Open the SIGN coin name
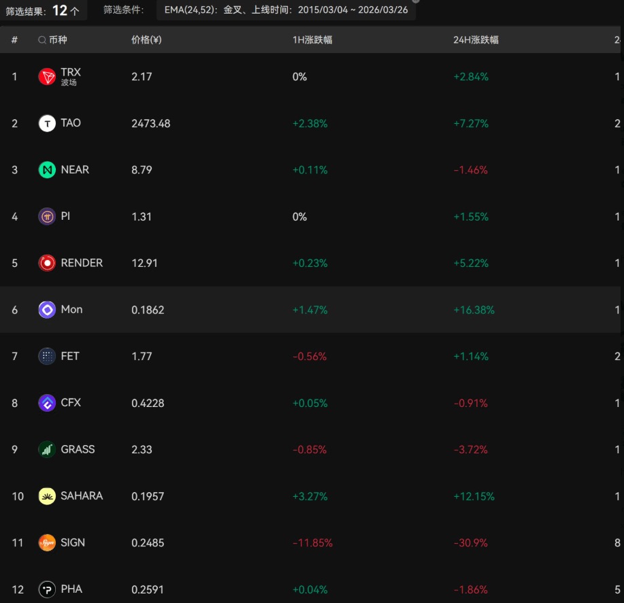Screen dimensions: 624x603 (x=73, y=542)
